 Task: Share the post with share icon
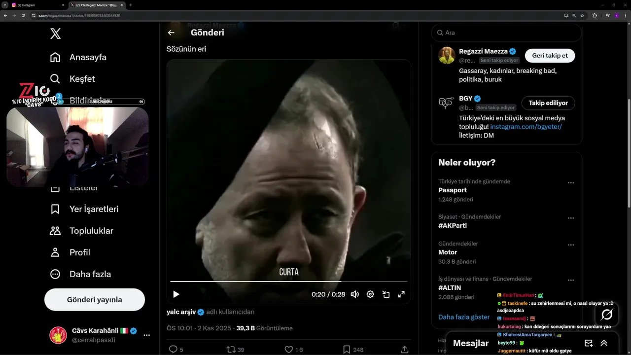tap(404, 349)
